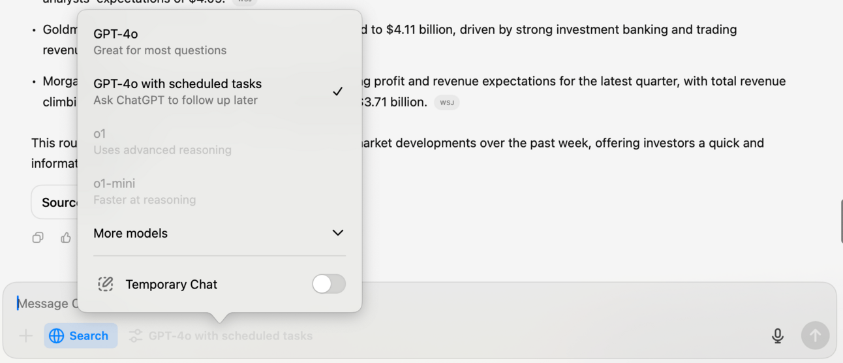Viewport: 843px width, 363px height.
Task: Pick the o1-mini model entry
Action: tap(219, 191)
